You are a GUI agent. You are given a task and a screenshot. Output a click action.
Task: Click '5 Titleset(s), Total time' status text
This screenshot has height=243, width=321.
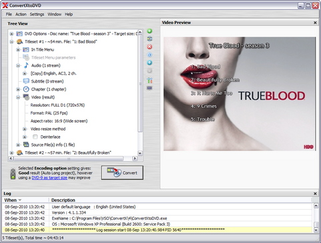pyautogui.click(x=33, y=238)
